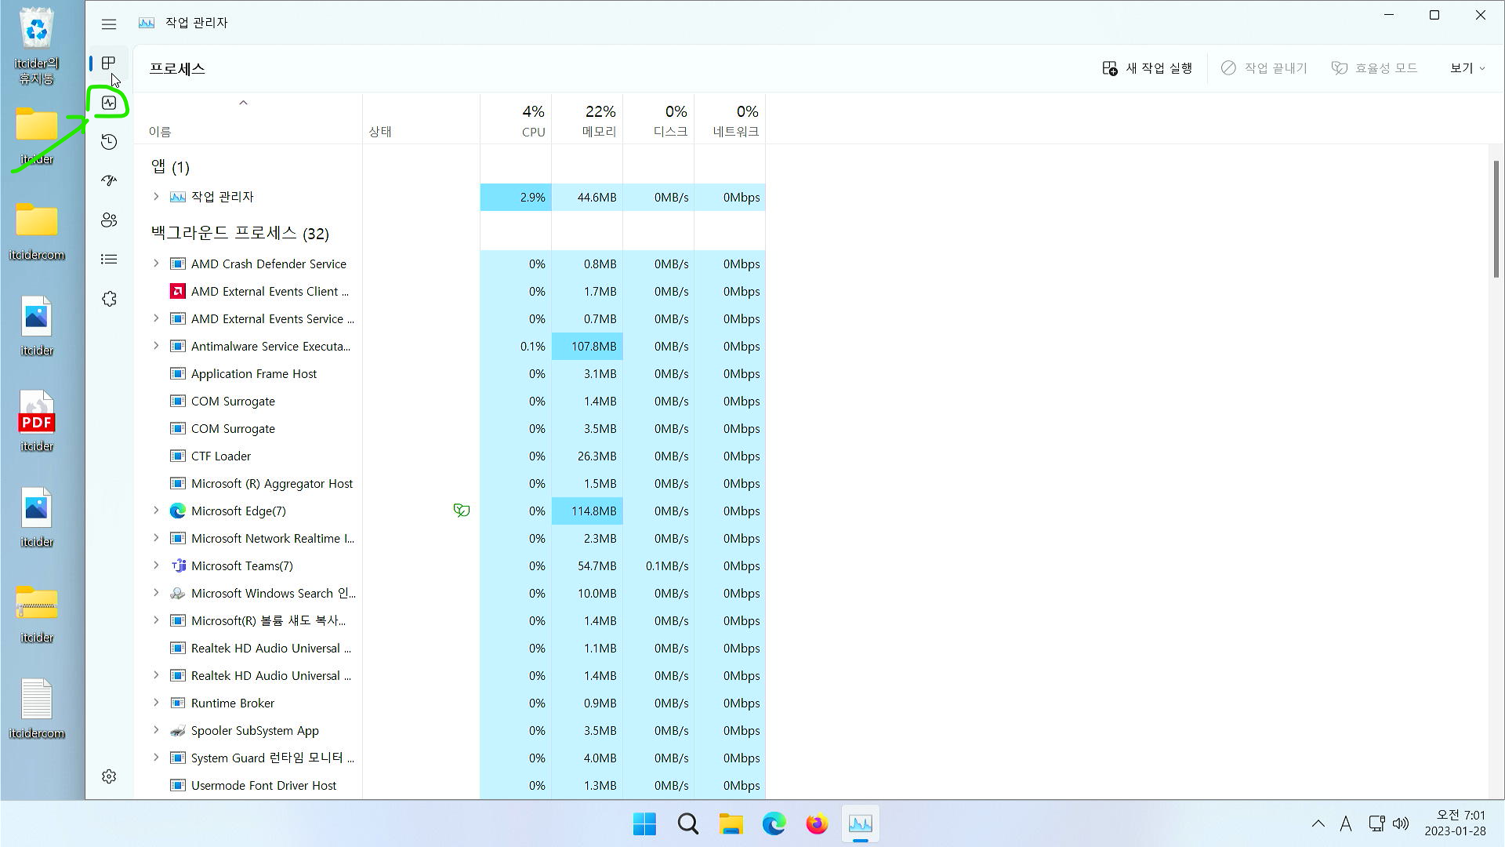This screenshot has width=1505, height=847.
Task: Open the App history tab icon
Action: click(109, 142)
